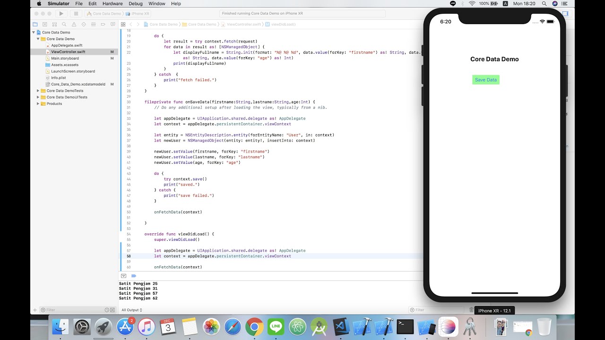The height and width of the screenshot is (340, 605).
Task: Open the Issue navigator warning icon
Action: pyautogui.click(x=74, y=24)
